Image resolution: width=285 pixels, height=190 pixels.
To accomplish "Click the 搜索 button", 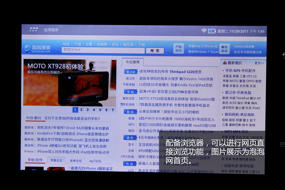I will pyautogui.click(x=155, y=51).
